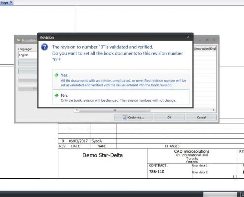This screenshot has width=244, height=197.
Task: Click the green arrow beside No
Action: tap(57, 95)
